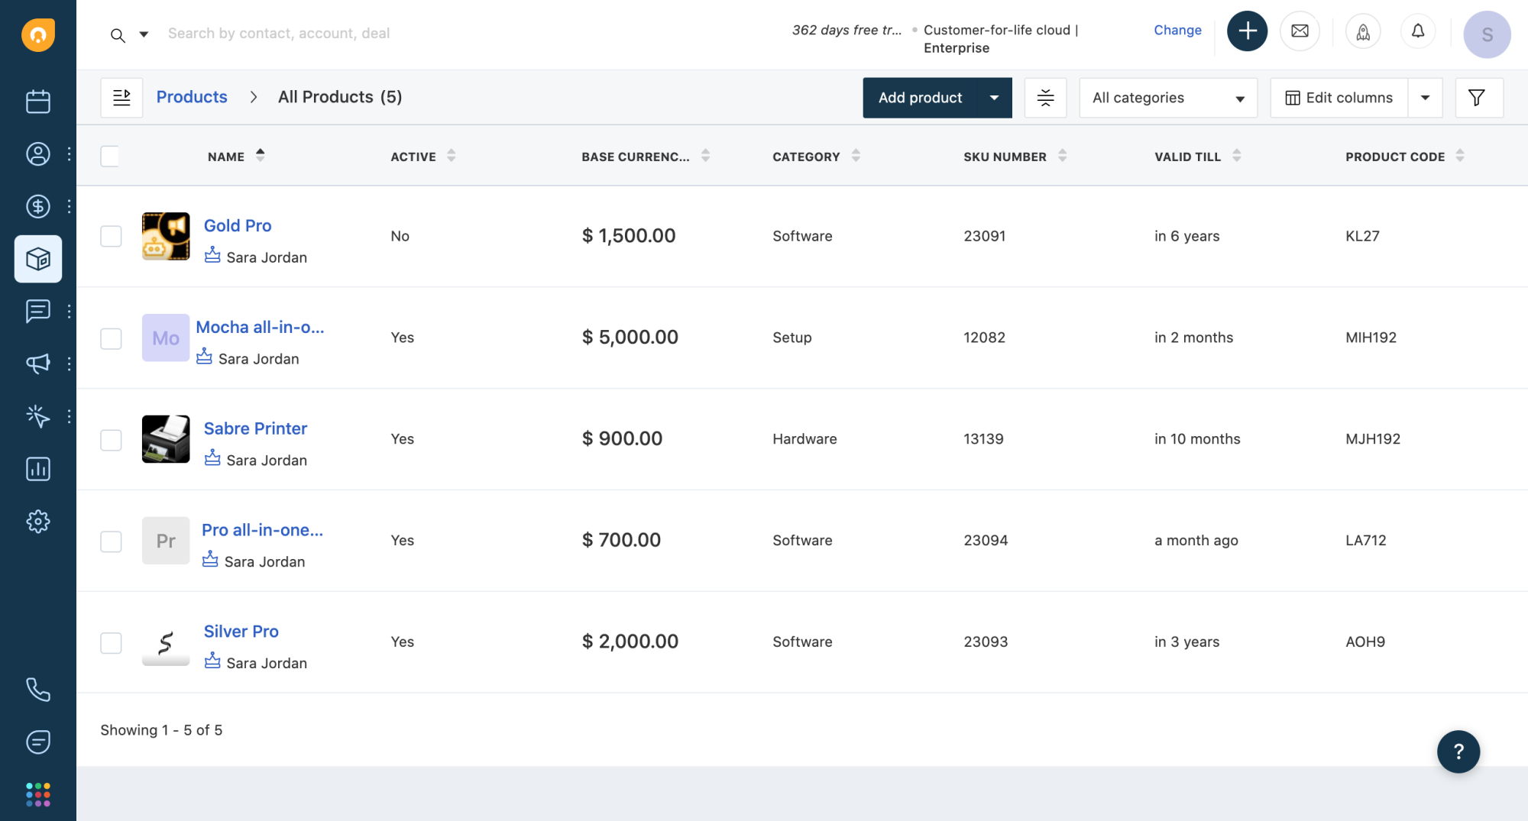
Task: Select the Contacts icon in sidebar
Action: click(x=38, y=154)
